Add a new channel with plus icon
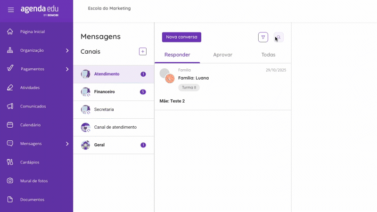Image resolution: width=377 pixels, height=212 pixels. click(143, 51)
